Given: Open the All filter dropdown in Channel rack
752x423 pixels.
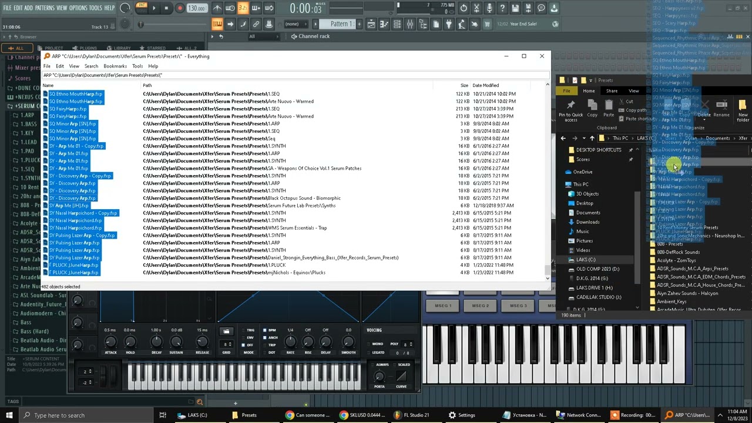Looking at the screenshot, I should coord(264,36).
